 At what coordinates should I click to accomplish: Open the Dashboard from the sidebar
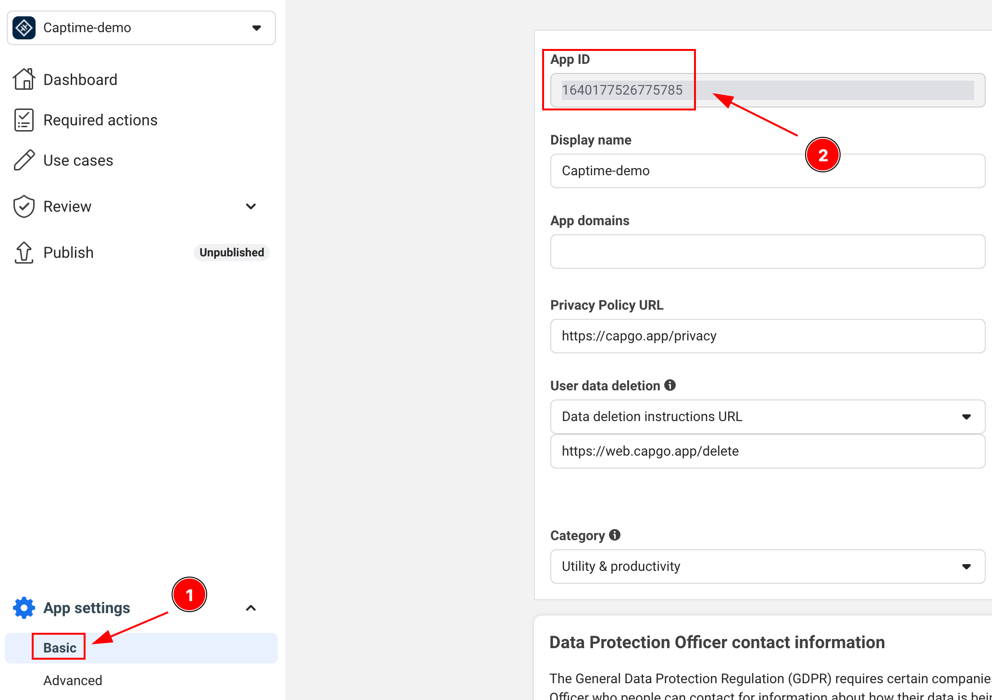(80, 79)
